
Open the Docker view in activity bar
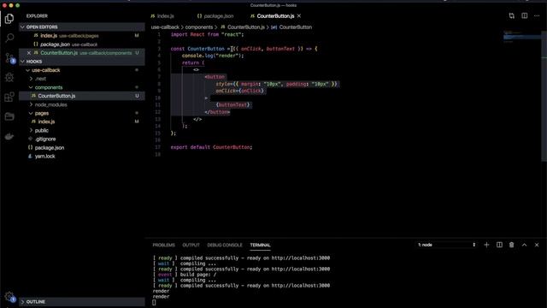[9, 136]
